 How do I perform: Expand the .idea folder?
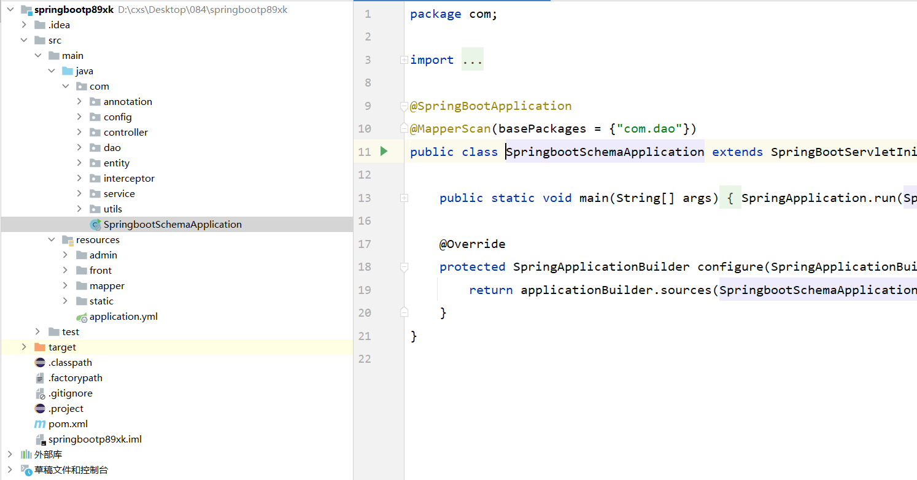pyautogui.click(x=24, y=25)
